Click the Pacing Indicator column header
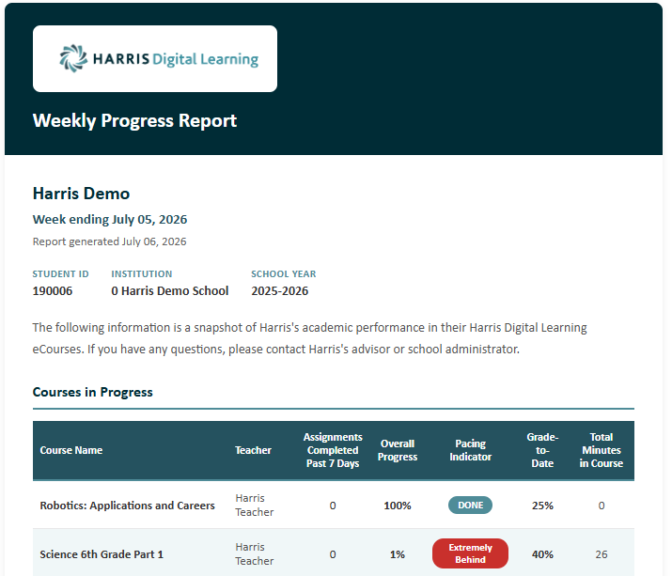 (470, 450)
